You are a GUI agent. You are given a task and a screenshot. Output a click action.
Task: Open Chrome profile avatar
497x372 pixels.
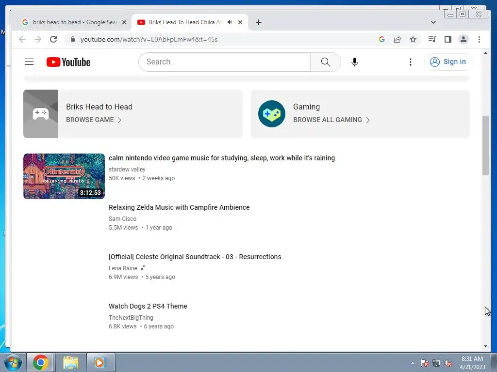tap(464, 39)
